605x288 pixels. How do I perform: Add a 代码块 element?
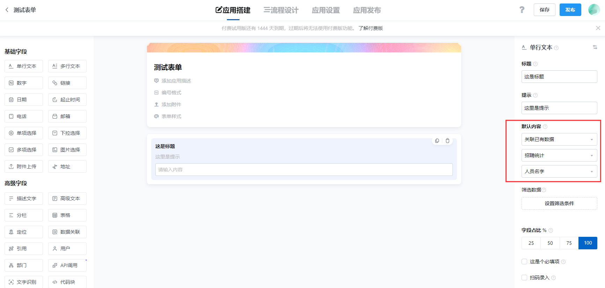(x=67, y=282)
